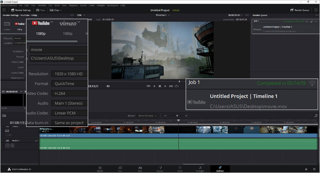Open the viewer zoom 32% dropdown
This screenshot has width=320, height=173.
81,15
